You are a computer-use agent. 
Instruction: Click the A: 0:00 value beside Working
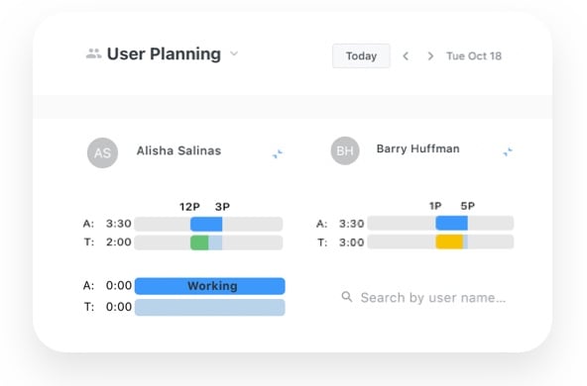pos(119,286)
